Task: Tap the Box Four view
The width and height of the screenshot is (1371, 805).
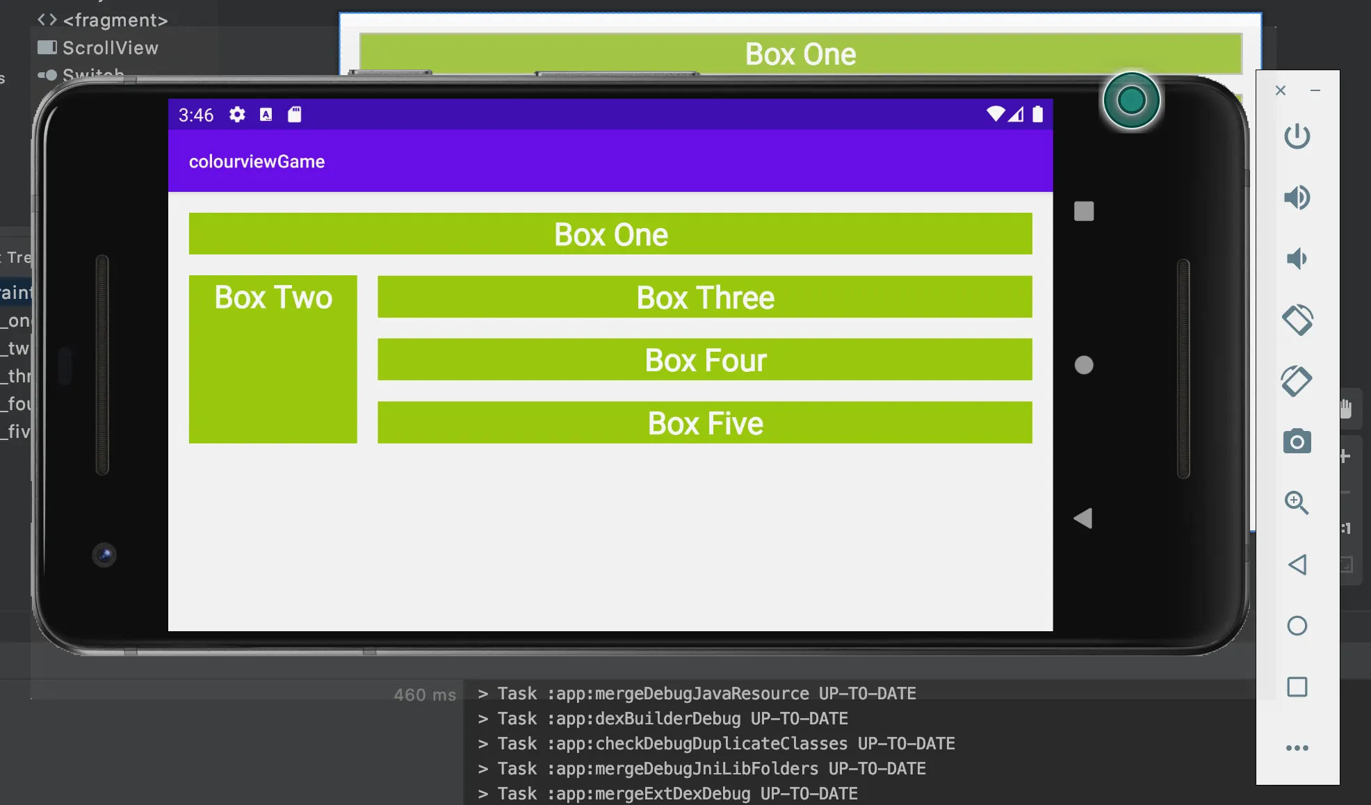Action: (x=704, y=360)
